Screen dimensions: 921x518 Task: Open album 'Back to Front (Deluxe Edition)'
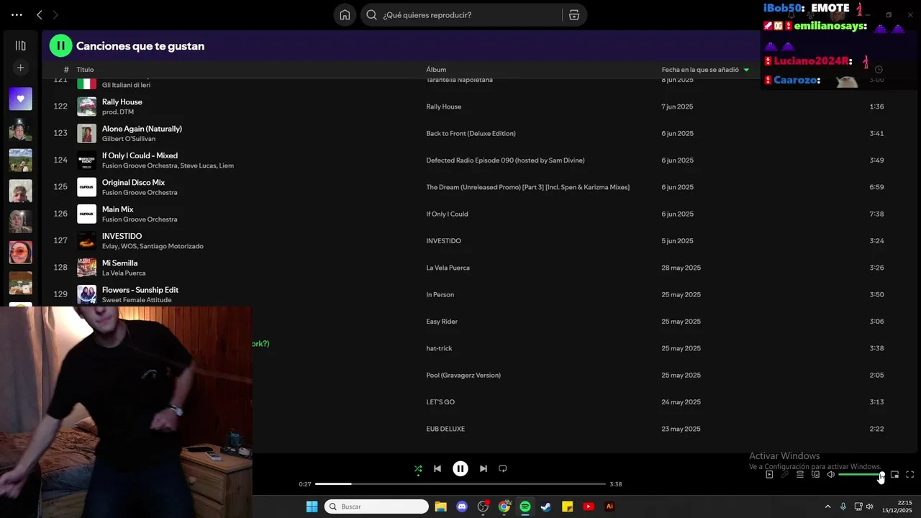(471, 134)
